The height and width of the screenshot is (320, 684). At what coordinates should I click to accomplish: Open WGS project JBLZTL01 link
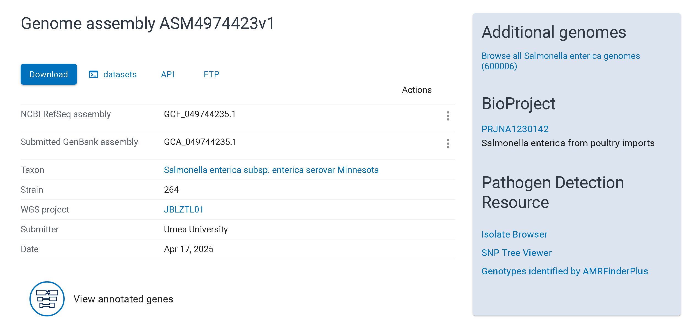tap(184, 209)
